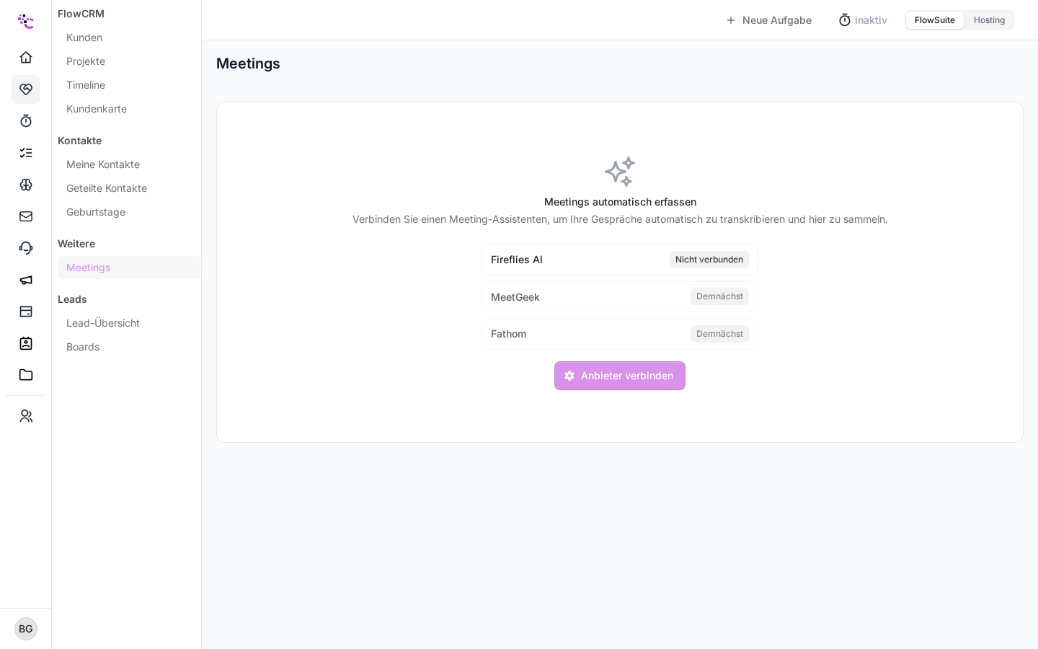Click the Leads section header
1038x649 pixels.
point(72,299)
